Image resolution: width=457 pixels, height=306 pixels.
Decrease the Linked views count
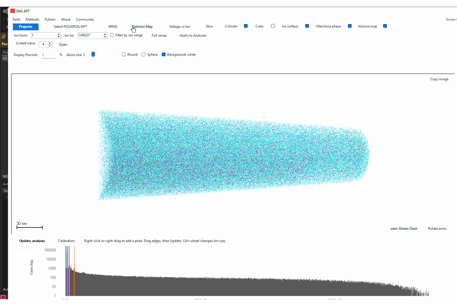tap(50, 46)
